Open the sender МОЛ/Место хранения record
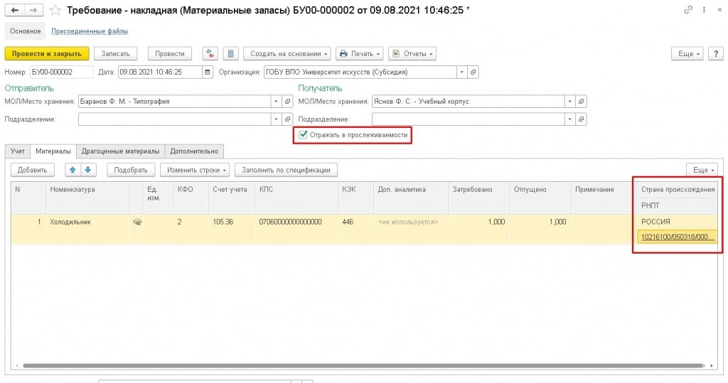Viewport: 728px width, 383px height. tap(287, 101)
